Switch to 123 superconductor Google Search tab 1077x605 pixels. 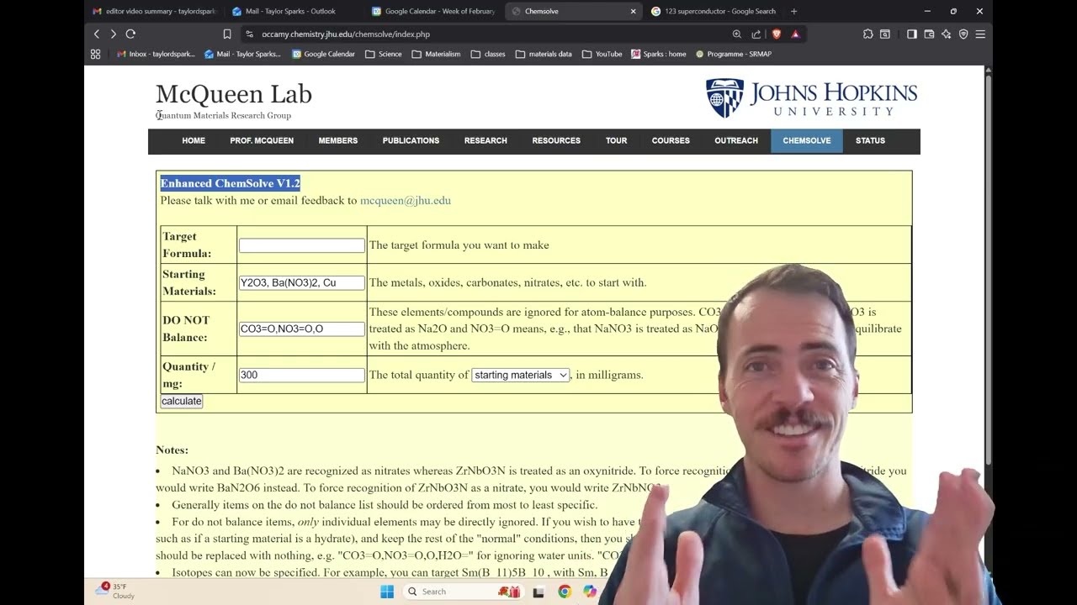[x=714, y=12]
